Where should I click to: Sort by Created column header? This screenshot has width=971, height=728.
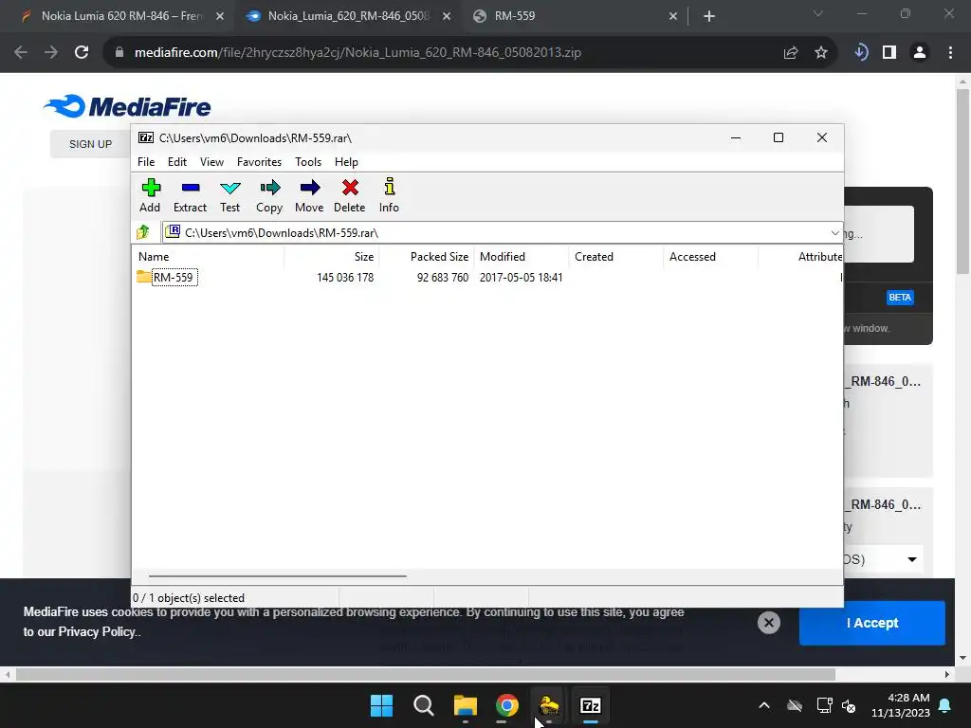(x=616, y=256)
